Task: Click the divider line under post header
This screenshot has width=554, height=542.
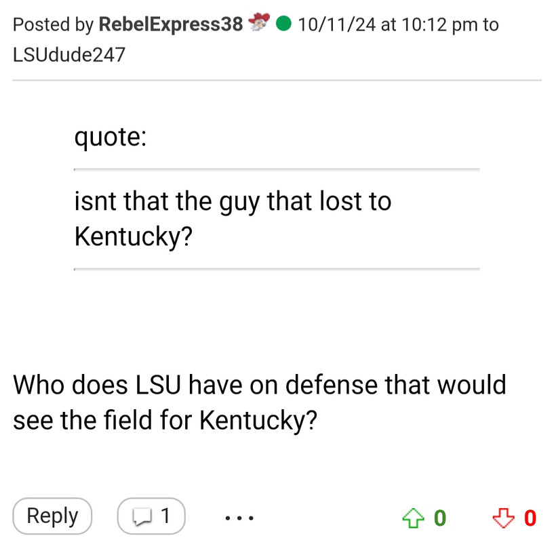Action: click(277, 81)
